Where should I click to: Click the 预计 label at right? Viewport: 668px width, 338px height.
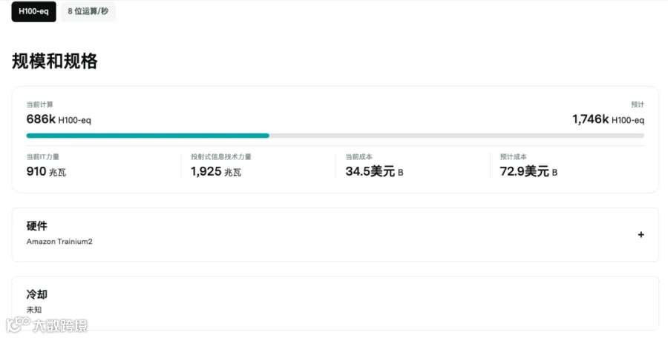[638, 105]
